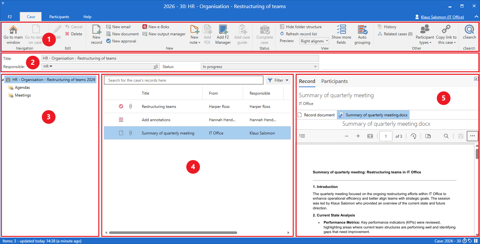Toggle Hide folder structure

[x=301, y=27]
